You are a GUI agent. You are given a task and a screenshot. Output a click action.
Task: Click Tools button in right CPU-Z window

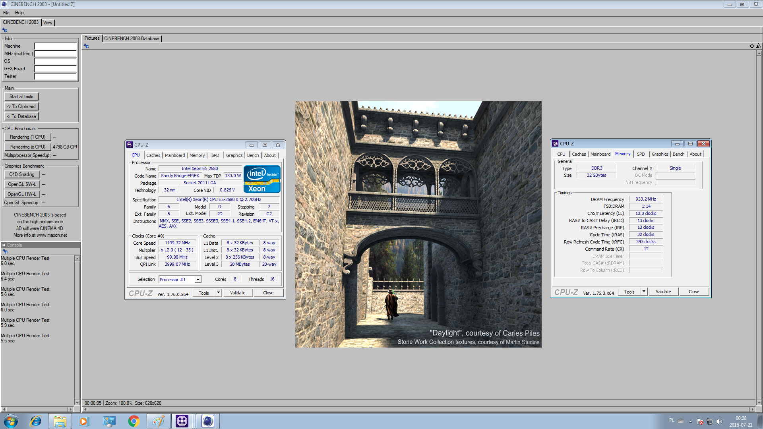(x=629, y=292)
